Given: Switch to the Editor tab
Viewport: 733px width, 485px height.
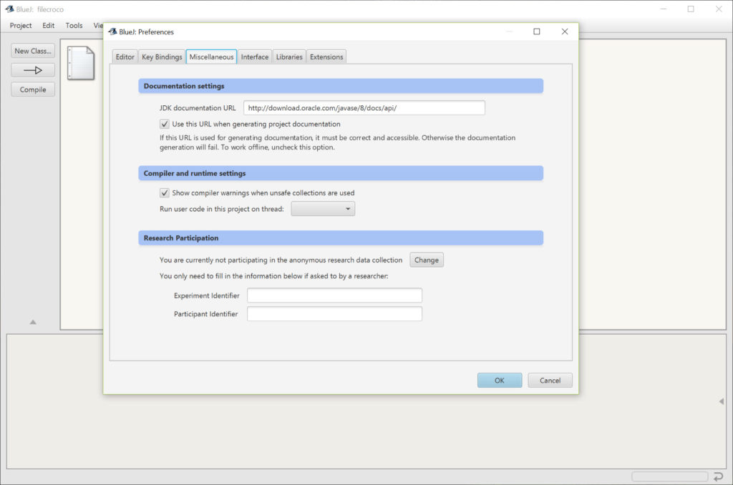Looking at the screenshot, I should click(x=125, y=57).
